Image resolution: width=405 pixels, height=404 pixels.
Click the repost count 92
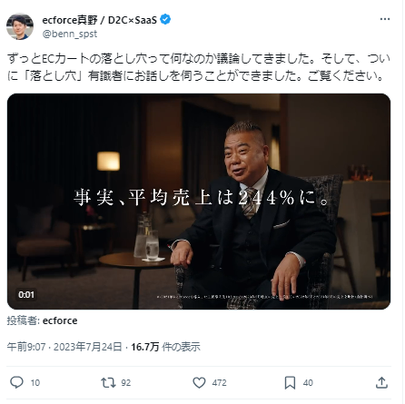pos(126,383)
